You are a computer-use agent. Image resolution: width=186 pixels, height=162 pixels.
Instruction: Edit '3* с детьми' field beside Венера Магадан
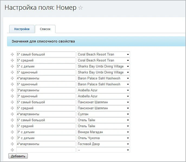tap(46, 132)
